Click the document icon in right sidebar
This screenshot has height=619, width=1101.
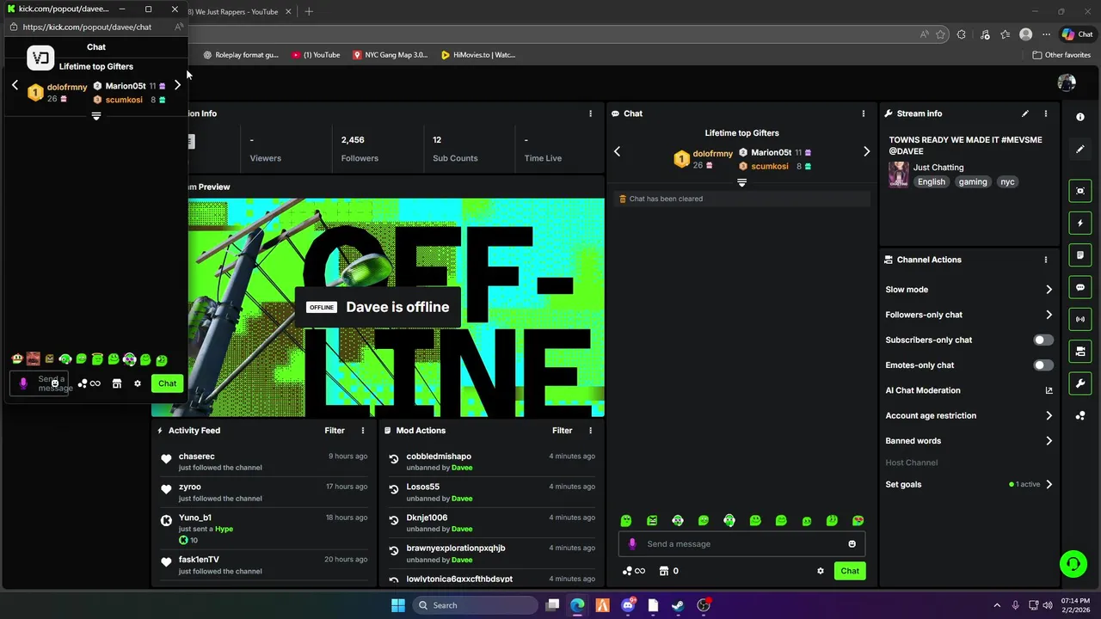[1080, 255]
